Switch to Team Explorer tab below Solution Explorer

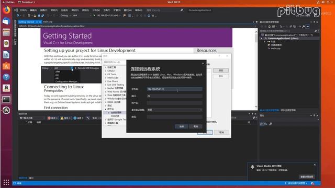pyautogui.click(x=288, y=110)
